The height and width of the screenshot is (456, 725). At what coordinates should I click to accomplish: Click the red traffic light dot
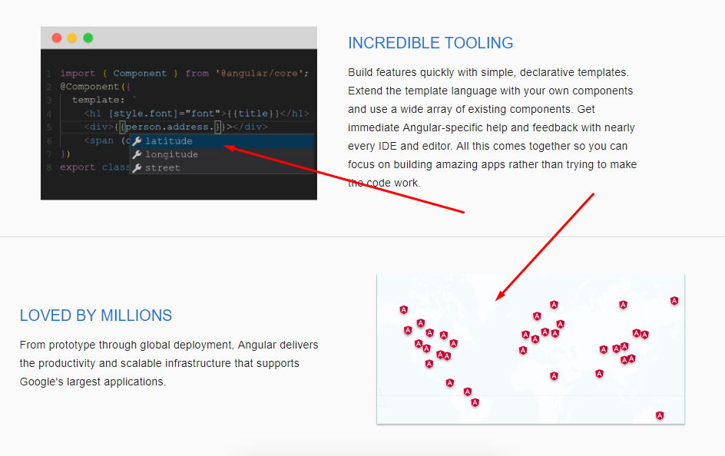57,36
